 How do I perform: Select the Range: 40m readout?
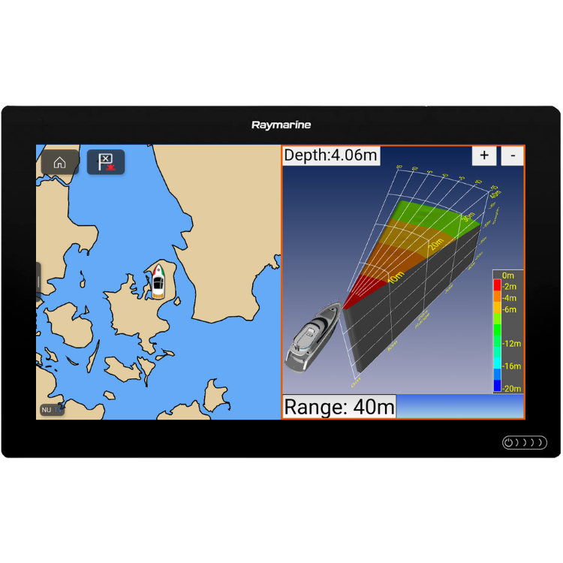click(339, 407)
